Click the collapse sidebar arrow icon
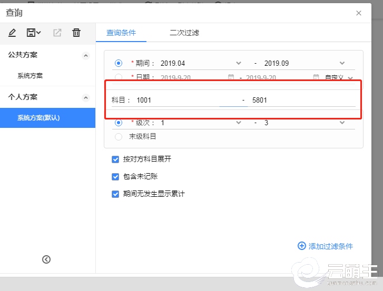The width and height of the screenshot is (383, 291). pyautogui.click(x=46, y=259)
